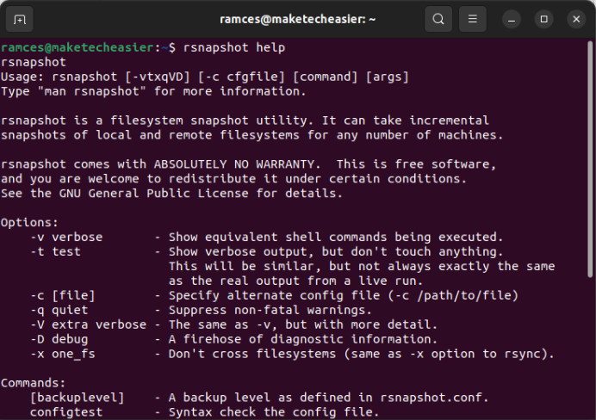Click the 'Type "man rsnapshot"' line
Image resolution: width=596 pixels, height=420 pixels.
click(153, 91)
